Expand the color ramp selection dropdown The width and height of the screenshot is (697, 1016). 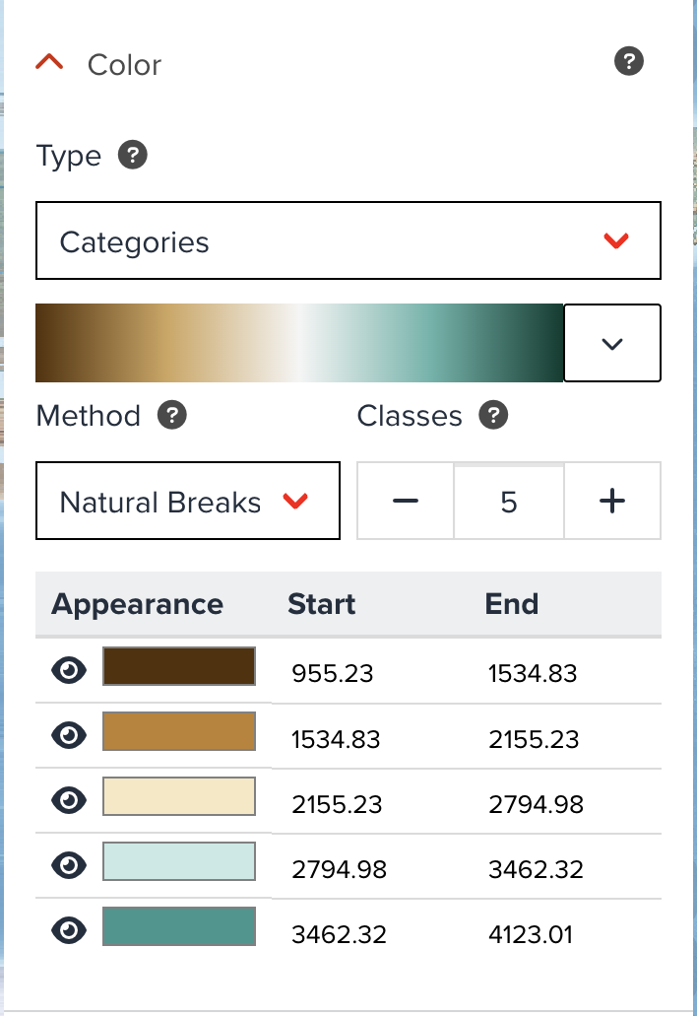(x=611, y=342)
